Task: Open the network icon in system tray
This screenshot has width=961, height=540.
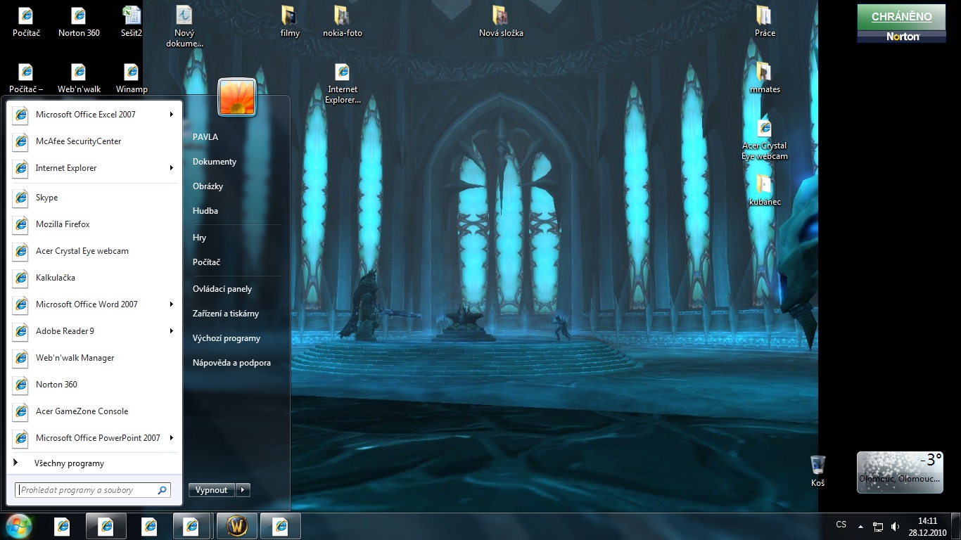Action: coord(878,526)
